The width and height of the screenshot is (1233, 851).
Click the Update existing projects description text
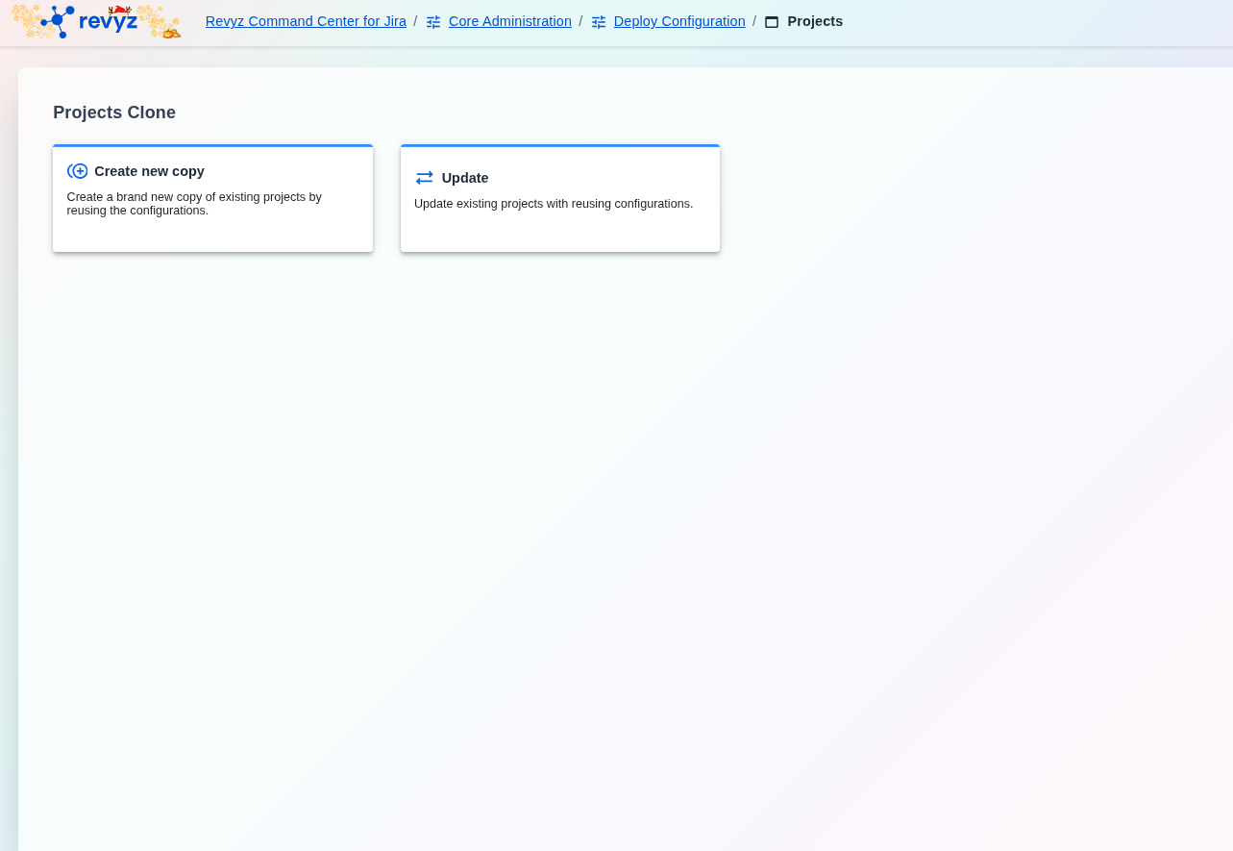pyautogui.click(x=554, y=204)
